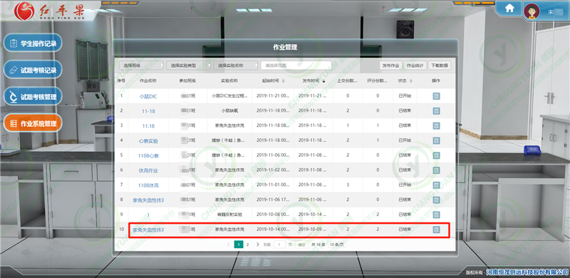Image resolution: width=570 pixels, height=278 pixels.
Task: Open the 11-18 assignment link
Action: [x=148, y=111]
